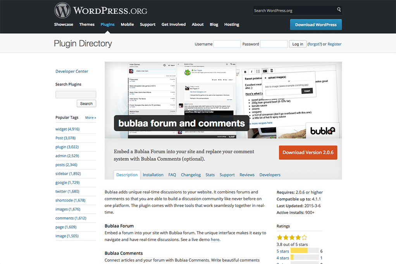396x264 pixels.
Task: Click the Register link
Action: click(x=334, y=44)
